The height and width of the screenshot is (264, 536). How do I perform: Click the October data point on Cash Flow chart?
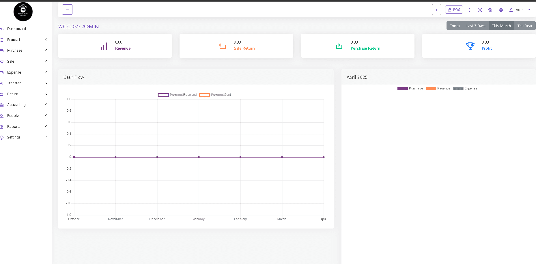[74, 157]
